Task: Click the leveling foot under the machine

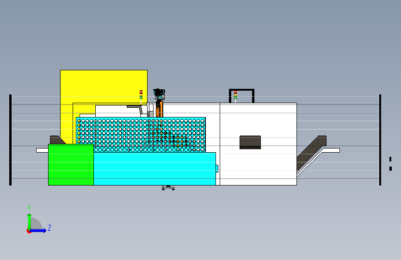Action: tap(168, 188)
